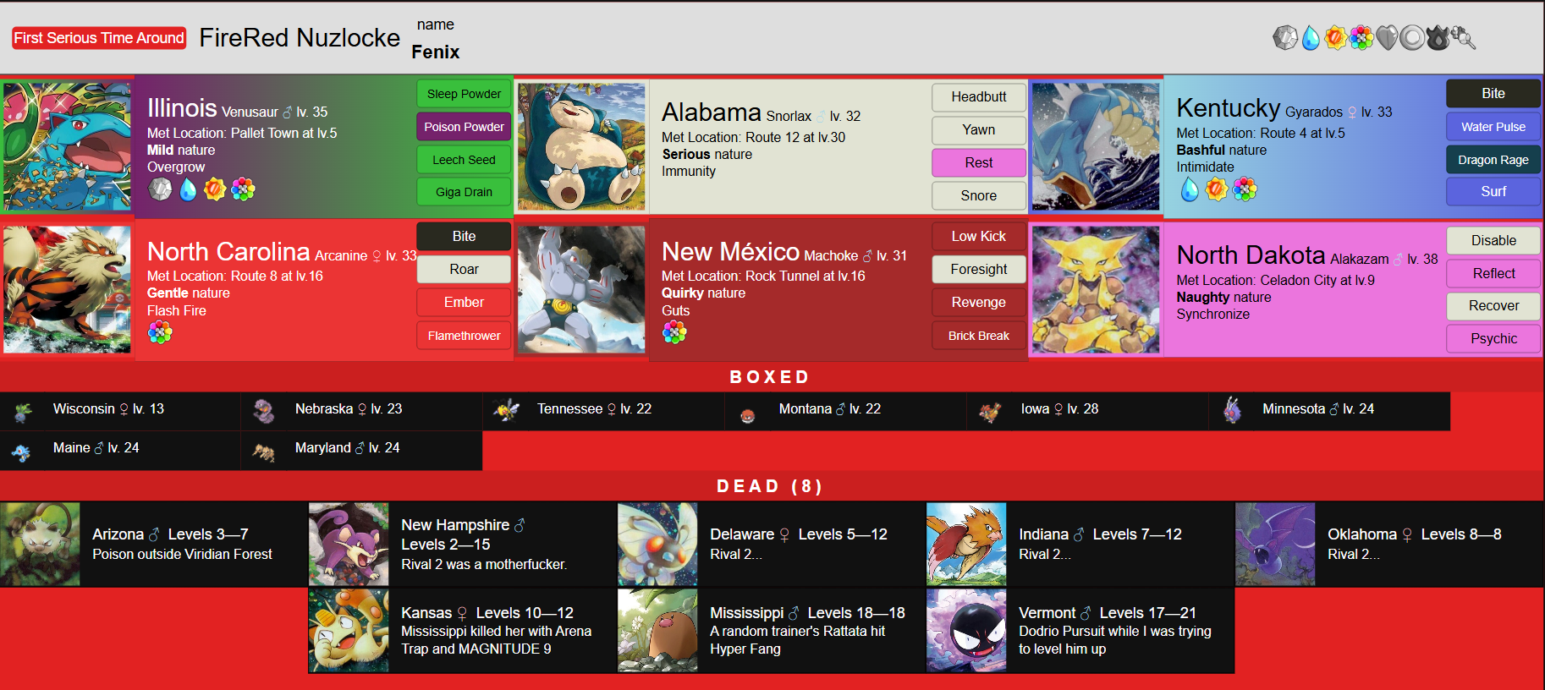Choose the Giga Drain move
Screen dimensions: 1545x690
coord(464,192)
